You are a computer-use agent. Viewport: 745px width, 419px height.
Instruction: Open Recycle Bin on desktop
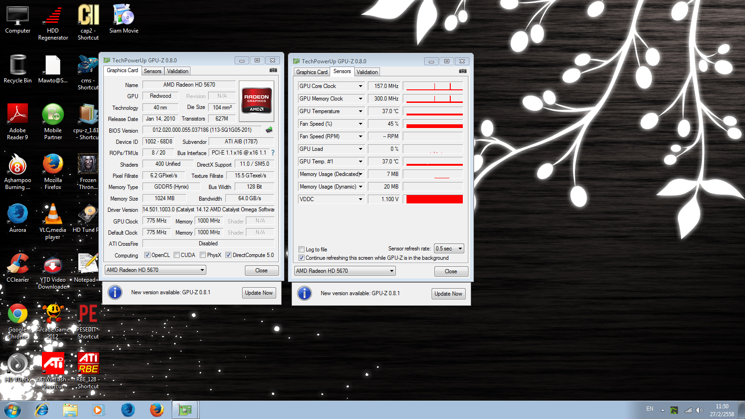coord(18,69)
